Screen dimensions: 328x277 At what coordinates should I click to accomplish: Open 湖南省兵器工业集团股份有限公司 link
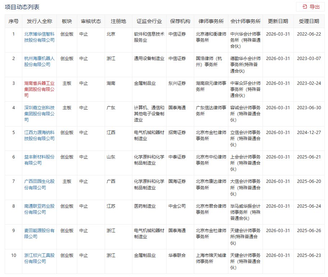(x=39, y=89)
